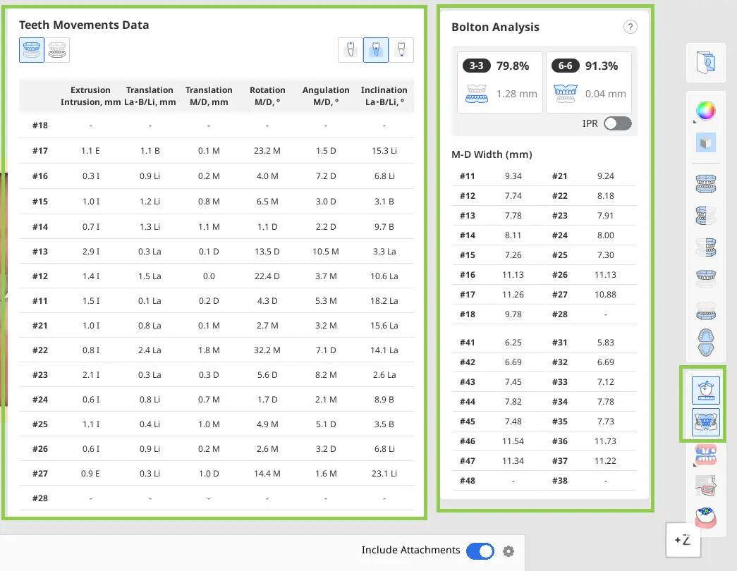Screen dimensions: 737x571
Task: Show both jaws front view
Action: [x=705, y=184]
